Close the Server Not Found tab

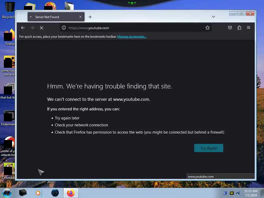tap(80, 17)
